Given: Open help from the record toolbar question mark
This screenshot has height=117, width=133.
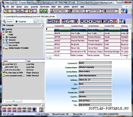Looking at the screenshot, I should pos(121,21).
